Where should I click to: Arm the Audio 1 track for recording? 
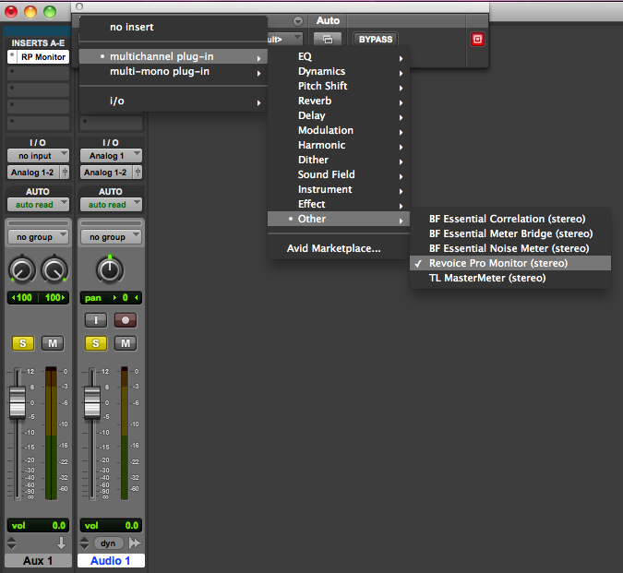pyautogui.click(x=126, y=319)
